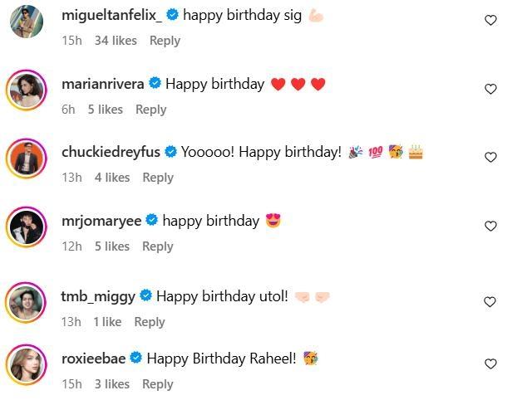507x400 pixels.
Task: Open chuckiedreyfus's orange avatar story
Action: click(27, 159)
